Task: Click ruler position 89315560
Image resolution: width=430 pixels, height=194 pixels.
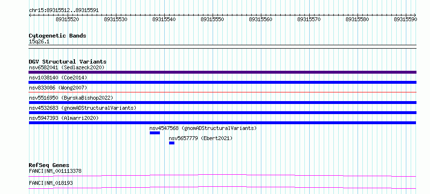Action: (x=260, y=19)
